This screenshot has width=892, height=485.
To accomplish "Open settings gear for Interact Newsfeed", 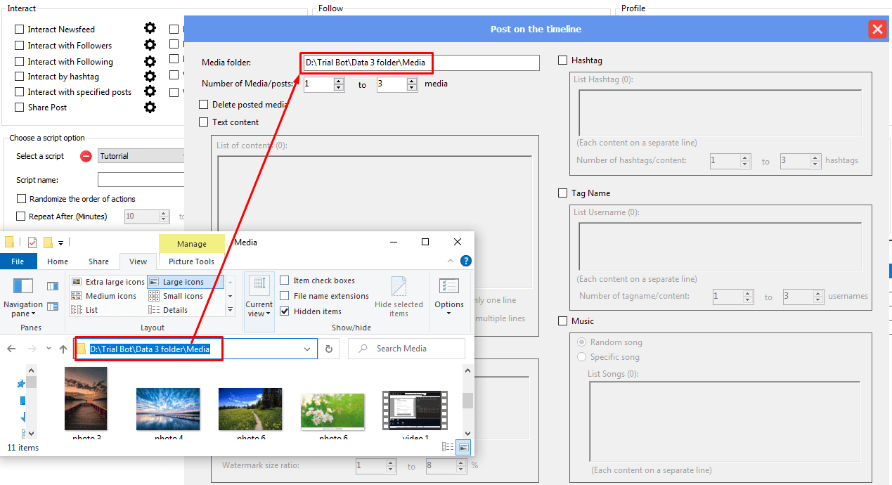I will [x=150, y=29].
